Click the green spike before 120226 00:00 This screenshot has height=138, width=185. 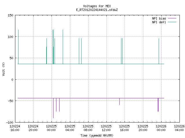[x=159, y=51]
